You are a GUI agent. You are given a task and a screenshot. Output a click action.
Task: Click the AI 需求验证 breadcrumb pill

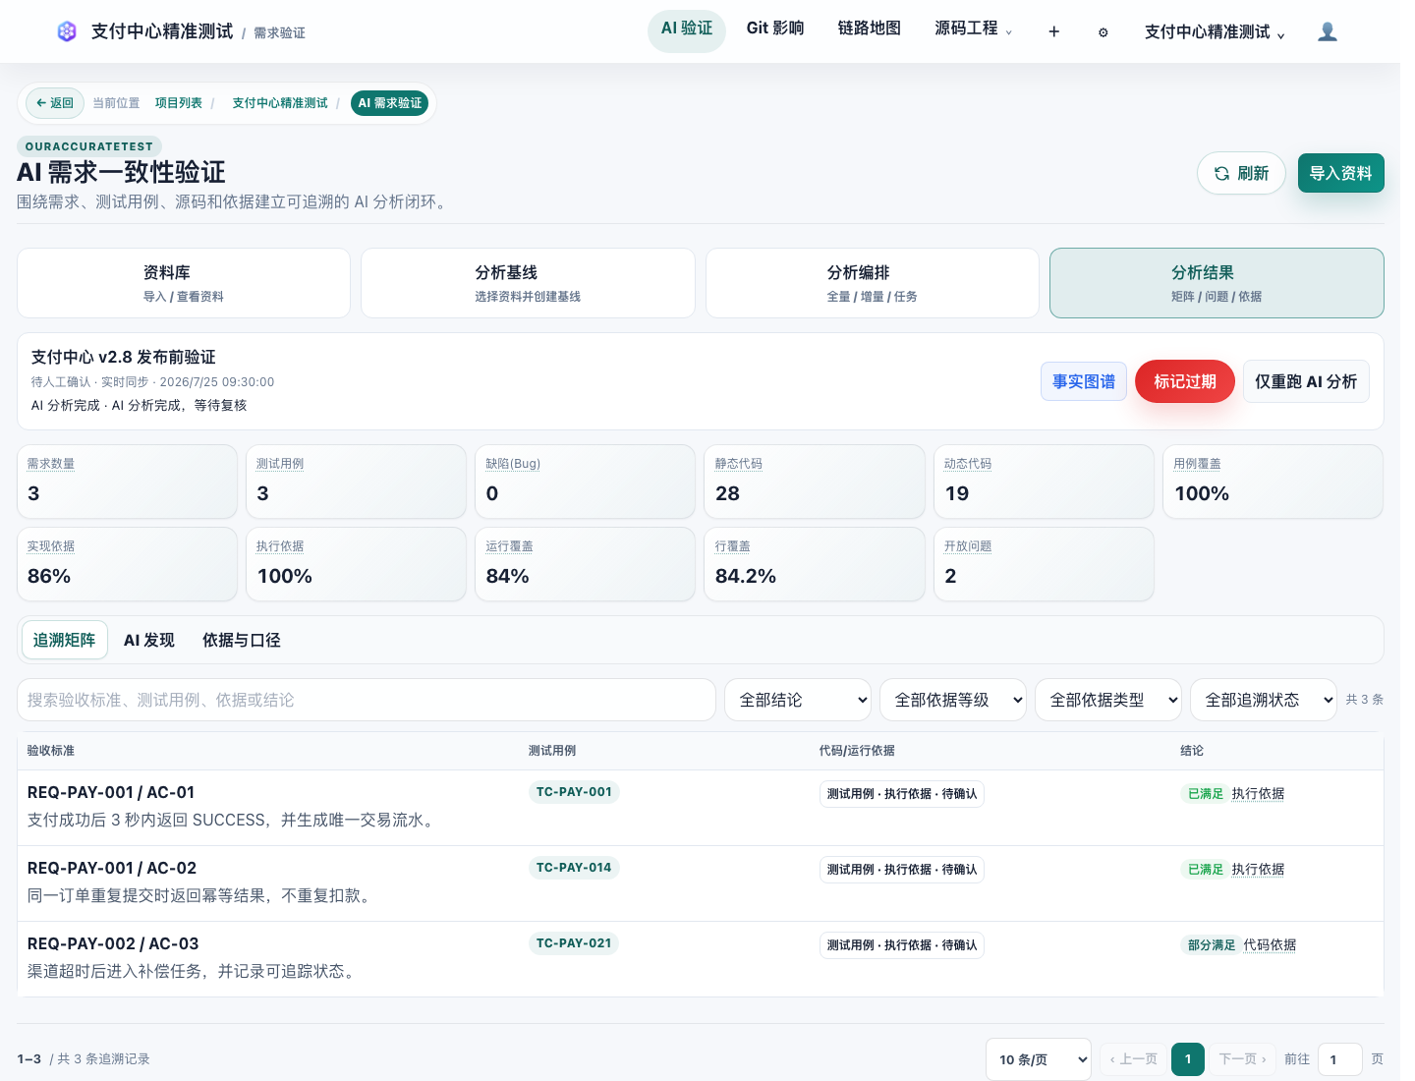coord(390,103)
